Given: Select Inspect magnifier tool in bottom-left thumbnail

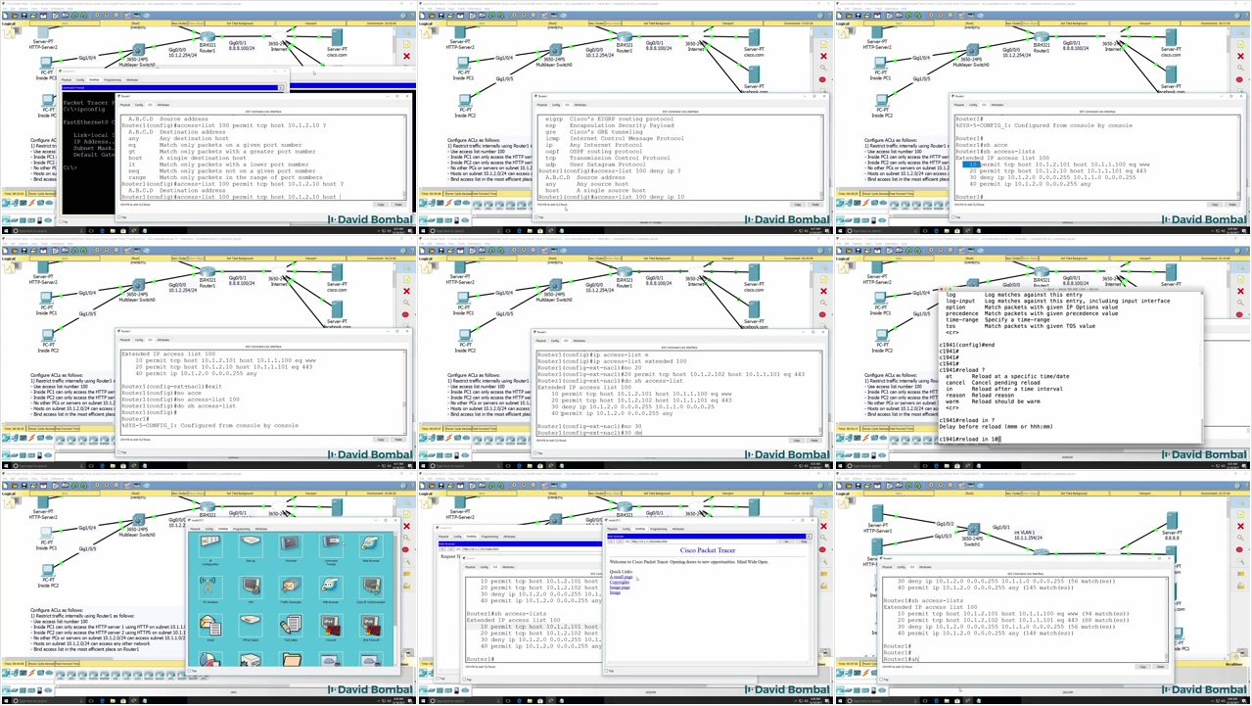Looking at the screenshot, I should (x=406, y=538).
